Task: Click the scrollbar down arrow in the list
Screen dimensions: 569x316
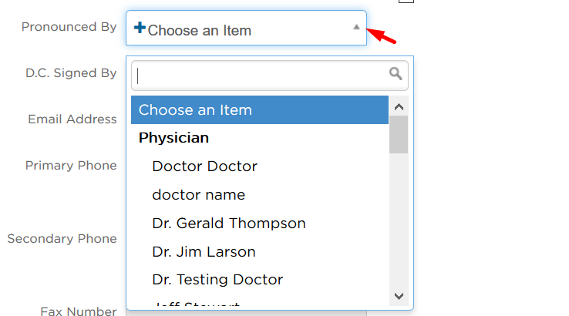Action: [399, 296]
